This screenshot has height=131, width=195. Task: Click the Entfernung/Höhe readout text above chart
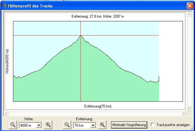[x=97, y=16]
